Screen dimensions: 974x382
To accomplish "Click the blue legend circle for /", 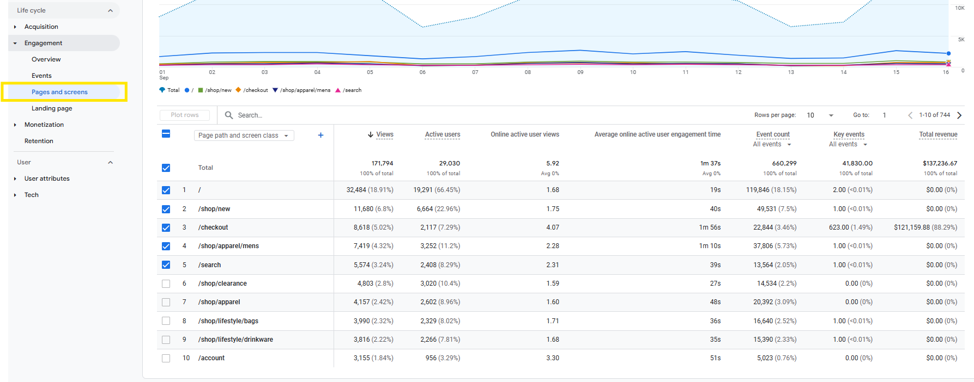I will pos(187,90).
